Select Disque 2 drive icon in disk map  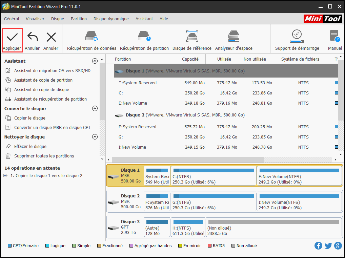point(113,202)
